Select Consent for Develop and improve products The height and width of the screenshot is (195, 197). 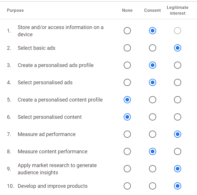[152, 186]
